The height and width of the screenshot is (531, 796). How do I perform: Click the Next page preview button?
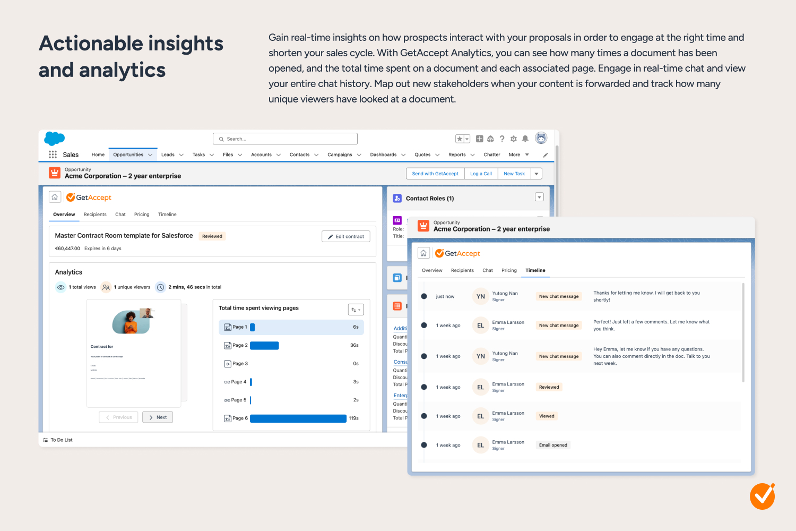[158, 417]
